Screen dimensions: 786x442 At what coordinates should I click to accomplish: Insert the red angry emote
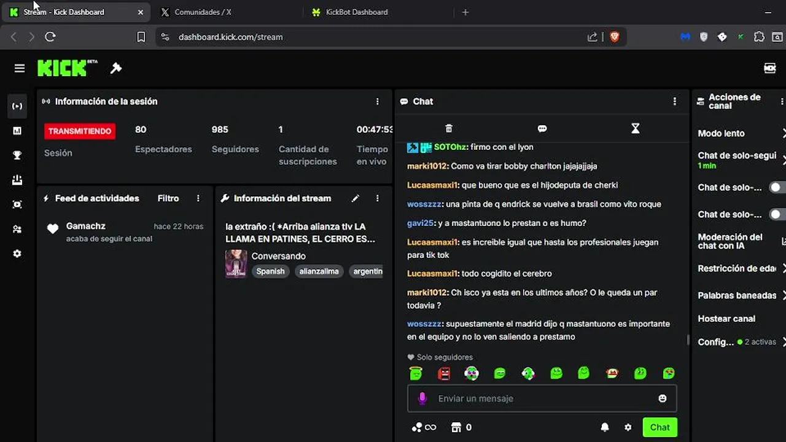tap(444, 373)
